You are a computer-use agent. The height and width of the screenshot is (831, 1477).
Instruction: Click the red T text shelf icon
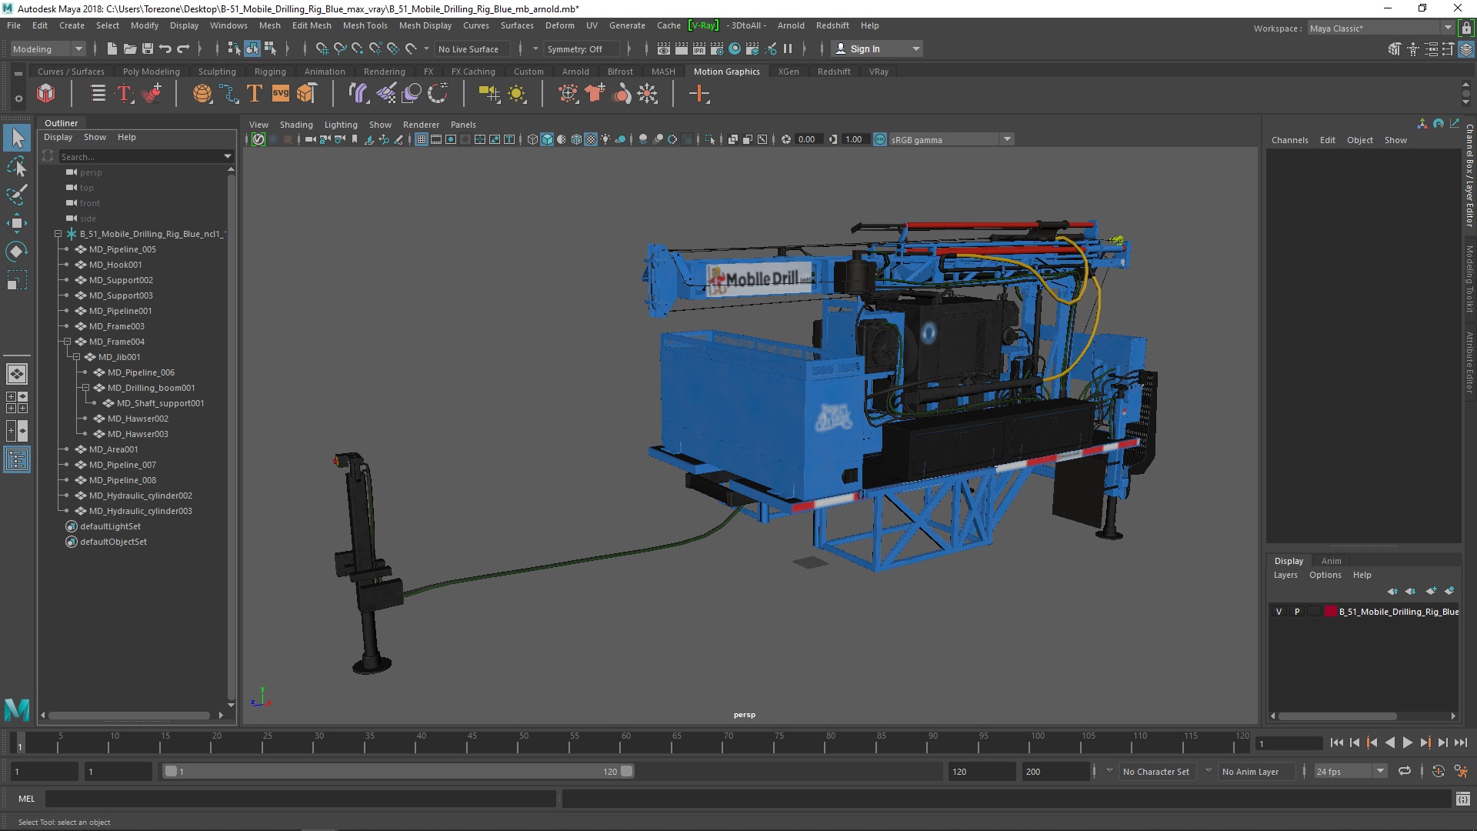click(124, 94)
